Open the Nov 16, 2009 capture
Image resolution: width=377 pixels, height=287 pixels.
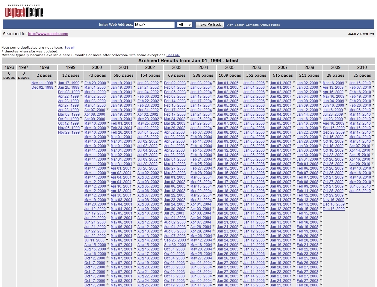[x=334, y=200]
